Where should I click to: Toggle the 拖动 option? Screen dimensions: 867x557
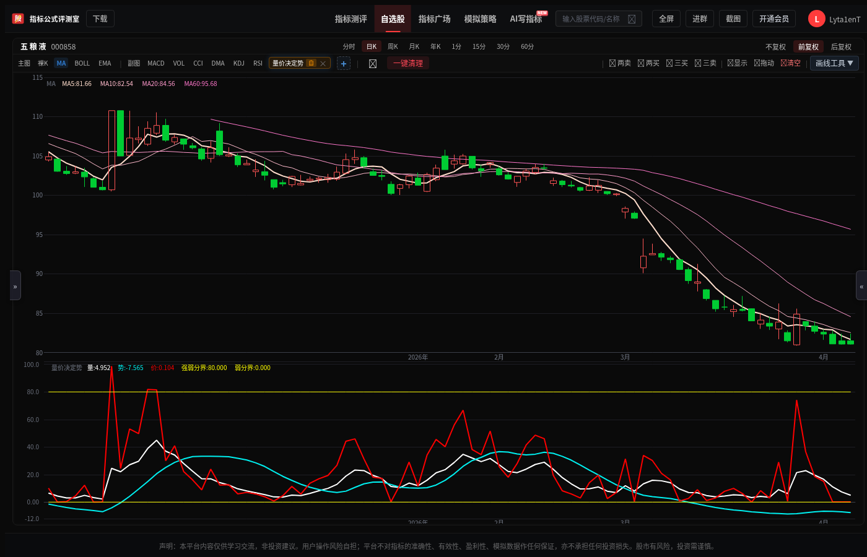(x=764, y=63)
